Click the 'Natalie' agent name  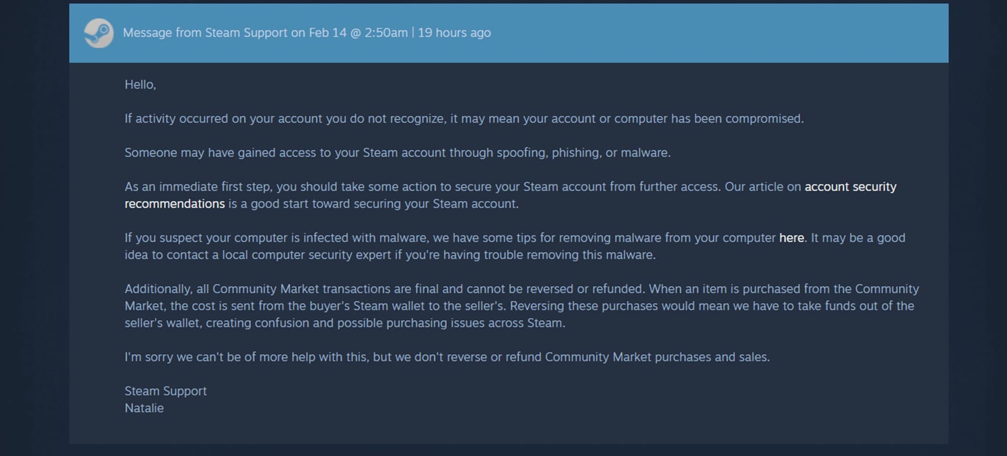tap(144, 408)
